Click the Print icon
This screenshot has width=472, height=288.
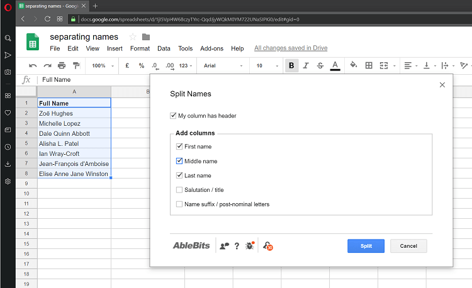coord(62,65)
